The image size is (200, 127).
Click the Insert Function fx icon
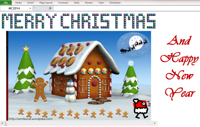[50, 8]
